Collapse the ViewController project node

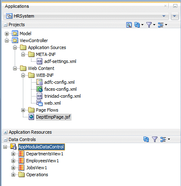pyautogui.click(x=7, y=40)
